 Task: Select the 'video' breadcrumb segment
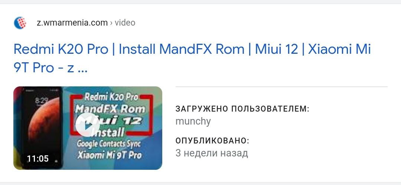[x=125, y=23]
